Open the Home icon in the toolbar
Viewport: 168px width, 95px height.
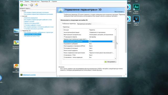37,5
